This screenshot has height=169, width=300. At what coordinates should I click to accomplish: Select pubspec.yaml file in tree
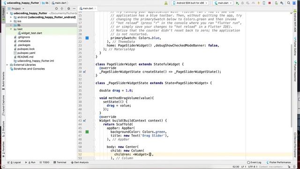pyautogui.click(x=26, y=53)
